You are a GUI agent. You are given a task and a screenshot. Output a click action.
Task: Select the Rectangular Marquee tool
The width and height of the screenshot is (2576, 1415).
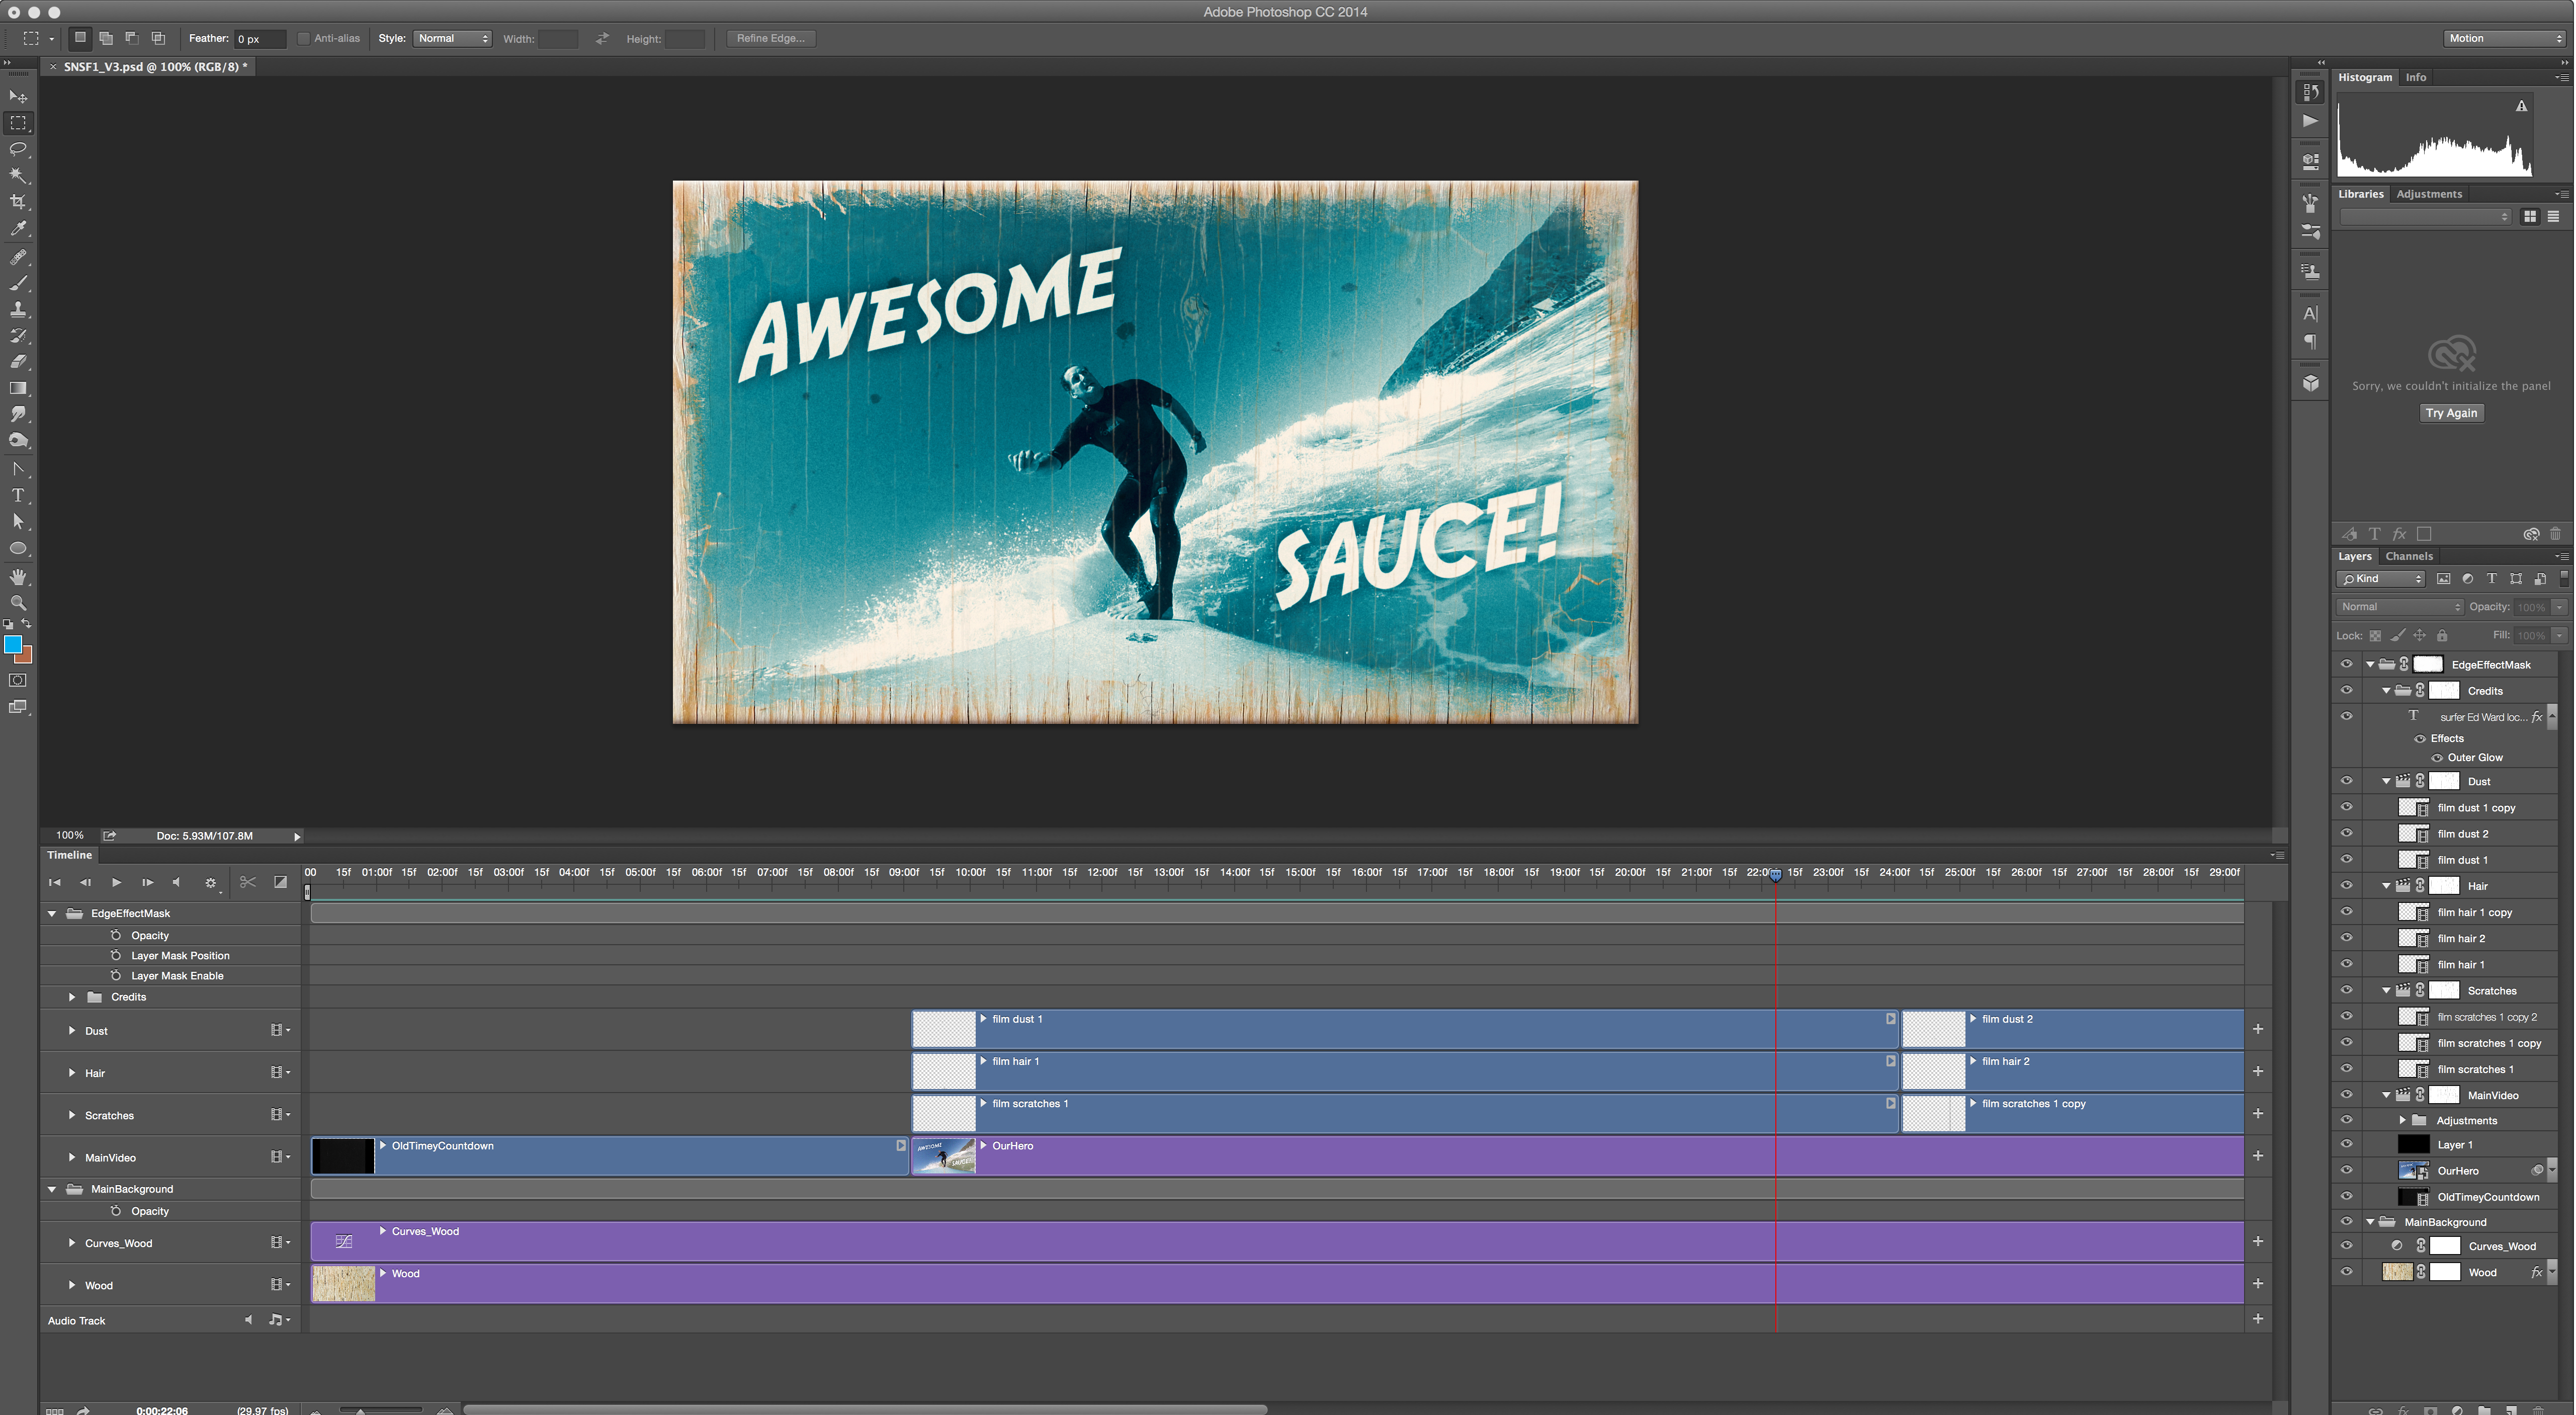tap(18, 123)
